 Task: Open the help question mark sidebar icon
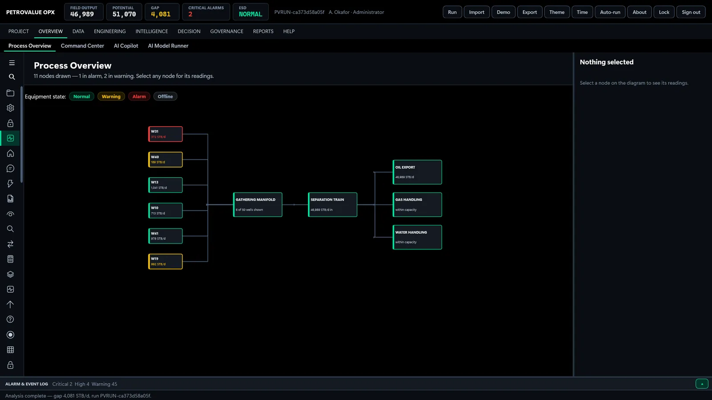[x=10, y=320]
